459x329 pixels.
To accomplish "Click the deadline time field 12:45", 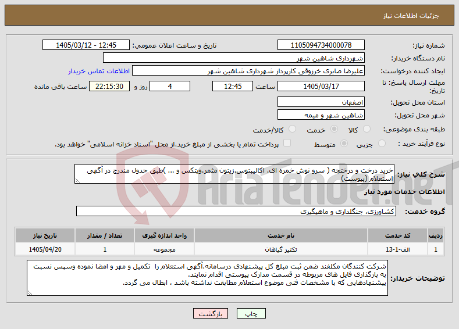I will click(x=233, y=86).
